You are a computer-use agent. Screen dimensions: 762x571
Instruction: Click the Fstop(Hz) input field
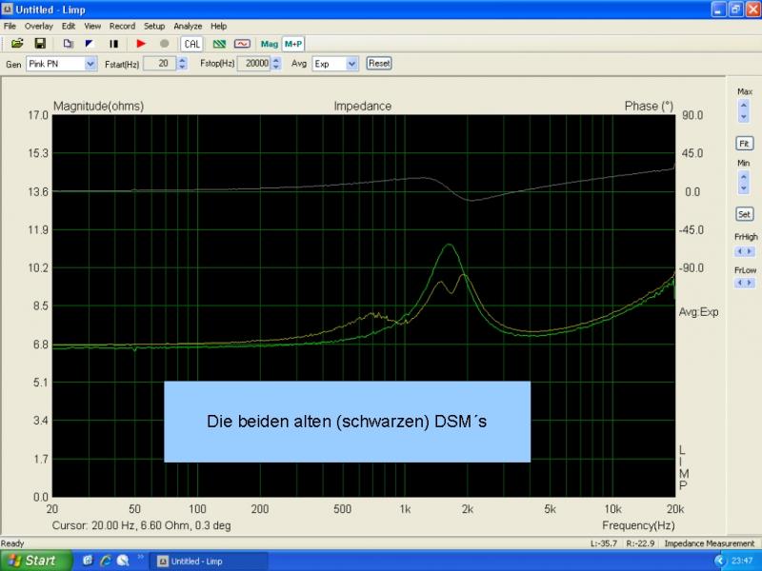[x=252, y=64]
